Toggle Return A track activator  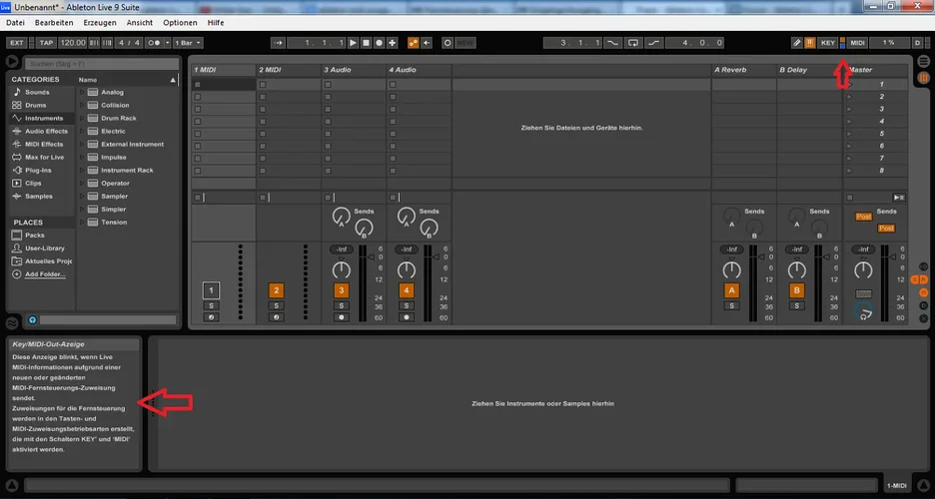click(731, 290)
